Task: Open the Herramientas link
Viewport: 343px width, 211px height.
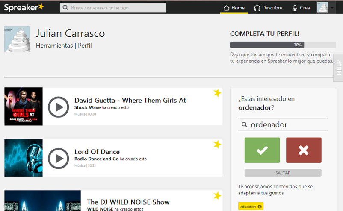Action: 54,46
